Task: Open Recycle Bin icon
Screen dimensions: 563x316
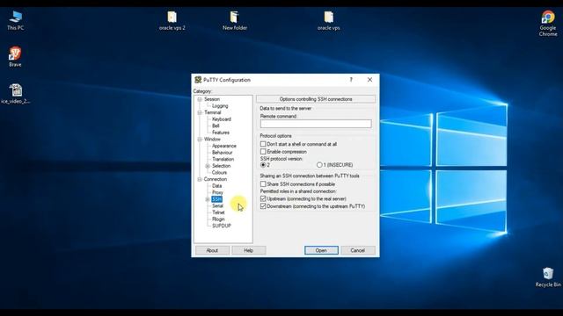Action: point(548,277)
